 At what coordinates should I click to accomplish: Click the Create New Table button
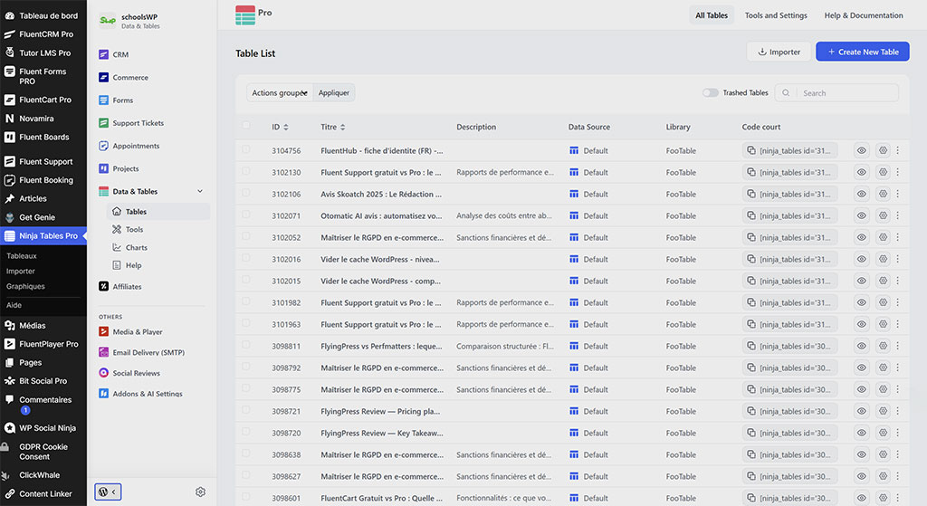(863, 52)
